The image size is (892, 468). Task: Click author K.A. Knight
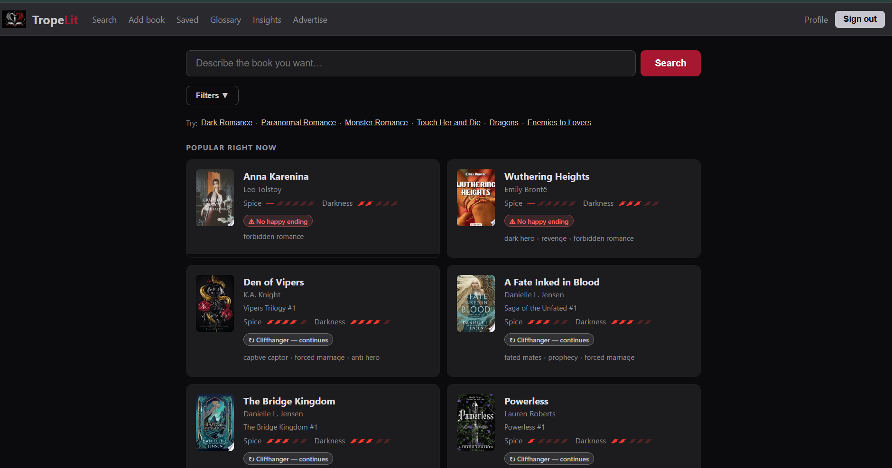point(262,294)
